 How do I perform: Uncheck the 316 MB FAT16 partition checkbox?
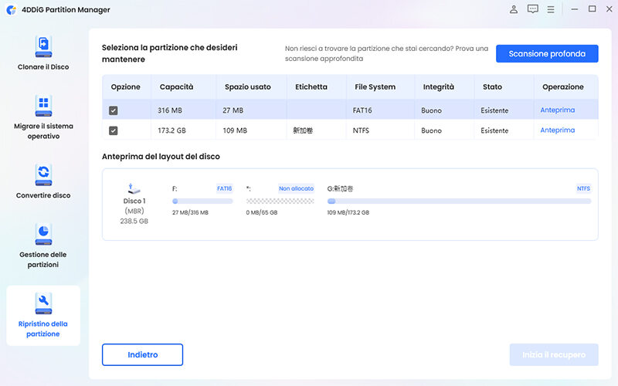[114, 110]
